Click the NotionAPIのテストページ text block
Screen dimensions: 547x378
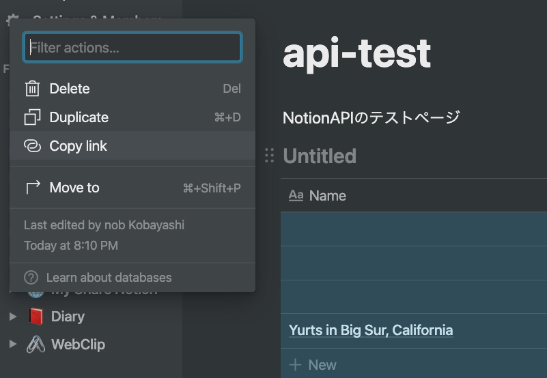[x=371, y=118]
